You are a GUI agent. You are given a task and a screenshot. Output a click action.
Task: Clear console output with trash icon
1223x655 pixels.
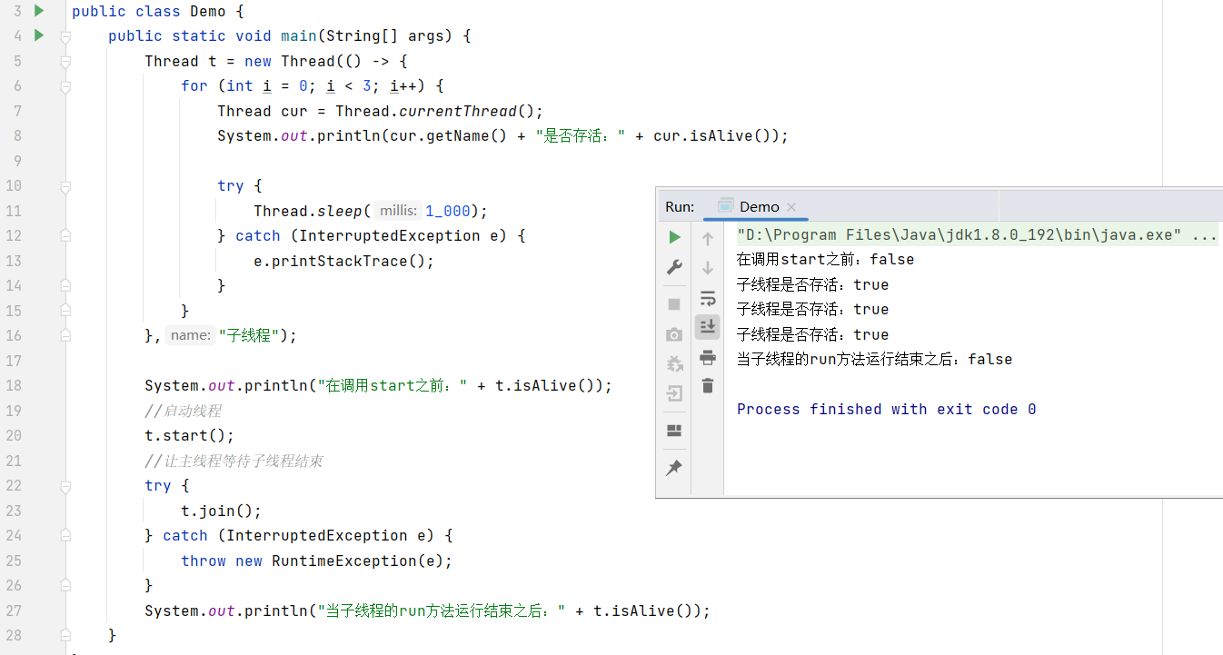(x=708, y=386)
